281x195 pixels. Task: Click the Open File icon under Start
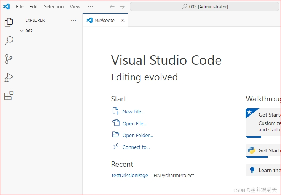pyautogui.click(x=116, y=123)
